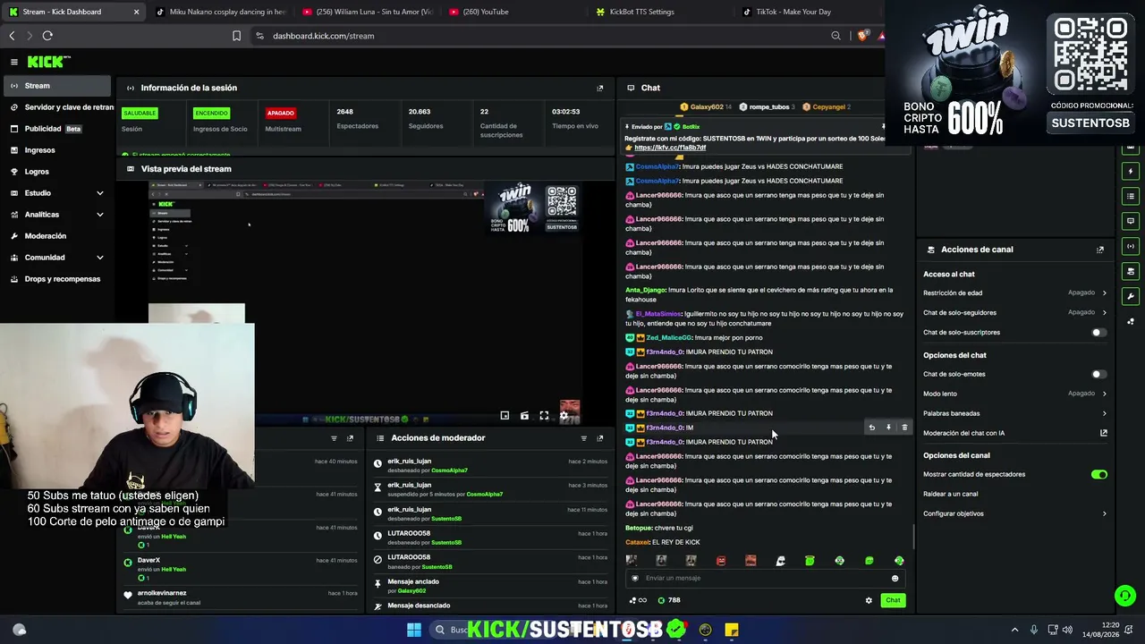Screen dimensions: 1145x644
Task: Open Drops y recompensas in the sidebar
Action: coord(57,279)
